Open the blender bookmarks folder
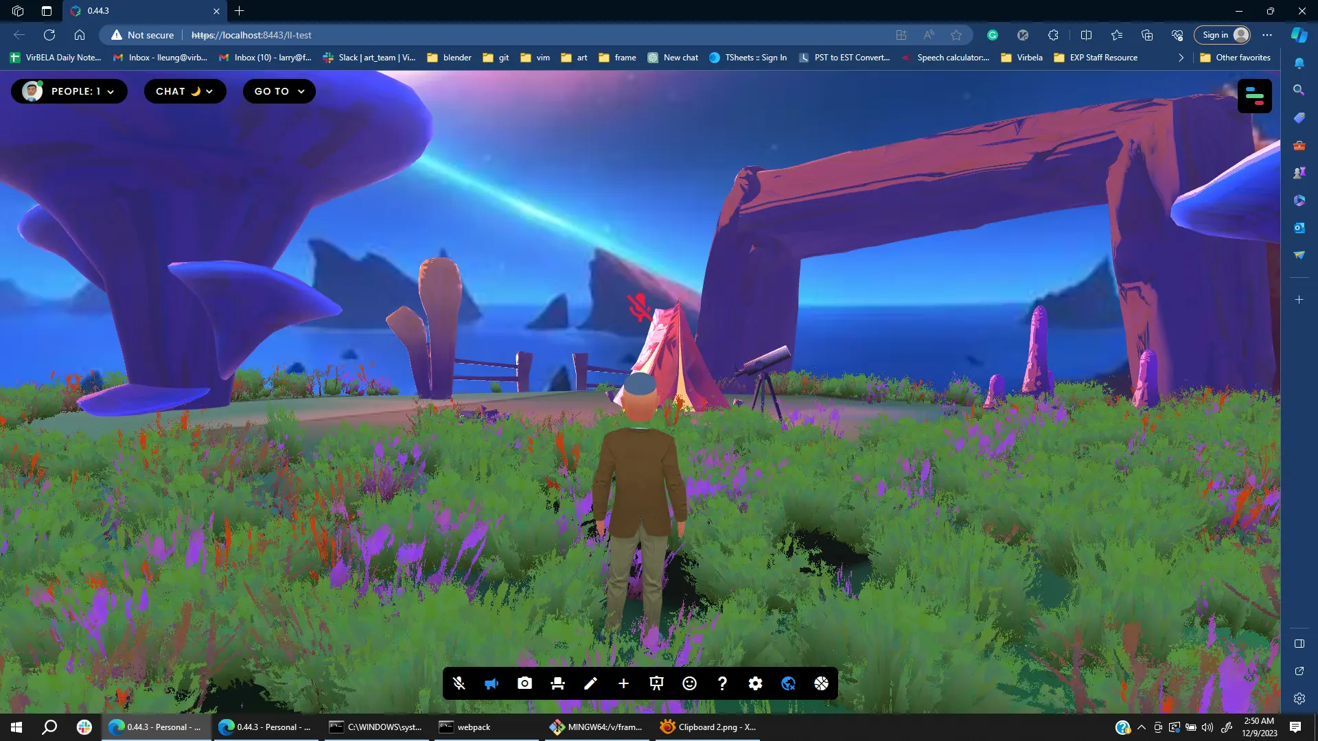Screen dimensions: 1318x741 pyautogui.click(x=450, y=58)
